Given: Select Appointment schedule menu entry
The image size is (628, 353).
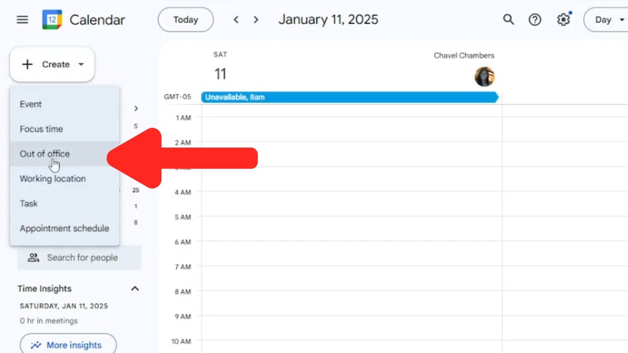Looking at the screenshot, I should click(64, 228).
